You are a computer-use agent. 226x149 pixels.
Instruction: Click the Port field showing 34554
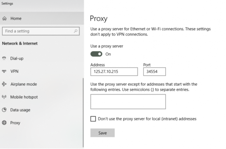(x=155, y=71)
